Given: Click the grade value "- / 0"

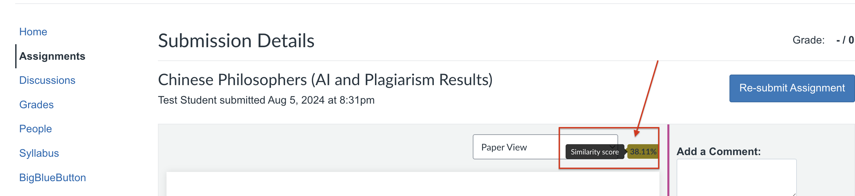Looking at the screenshot, I should (x=845, y=40).
